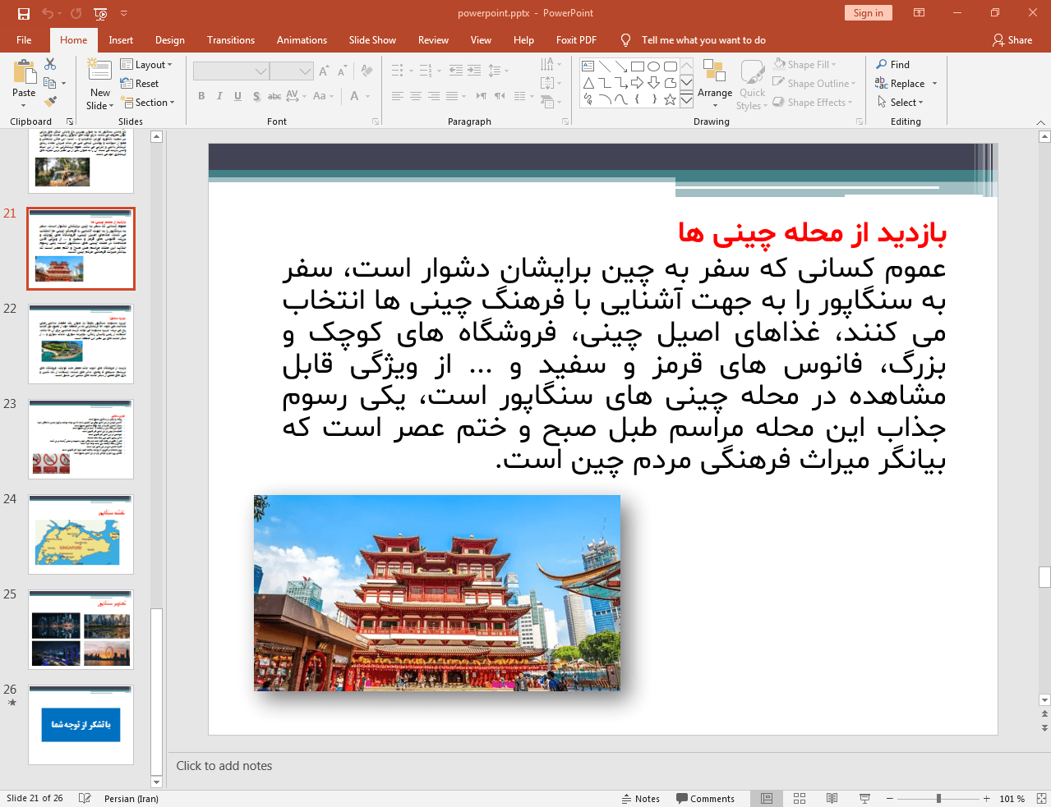Select the Format Painter brush icon
Viewport: 1051px width, 807px height.
click(50, 102)
